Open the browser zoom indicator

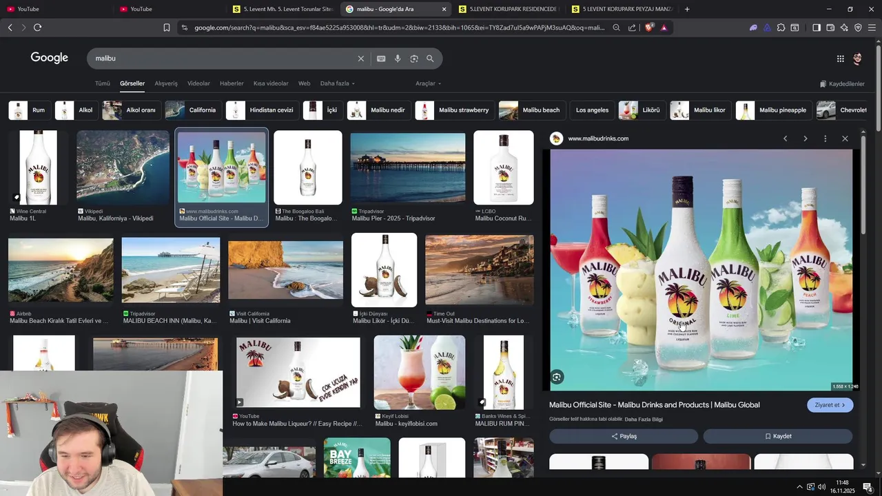tap(616, 28)
